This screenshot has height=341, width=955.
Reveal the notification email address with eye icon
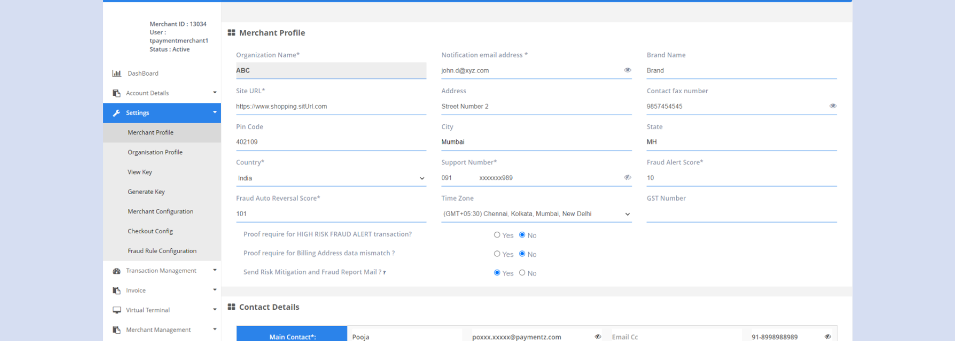627,70
